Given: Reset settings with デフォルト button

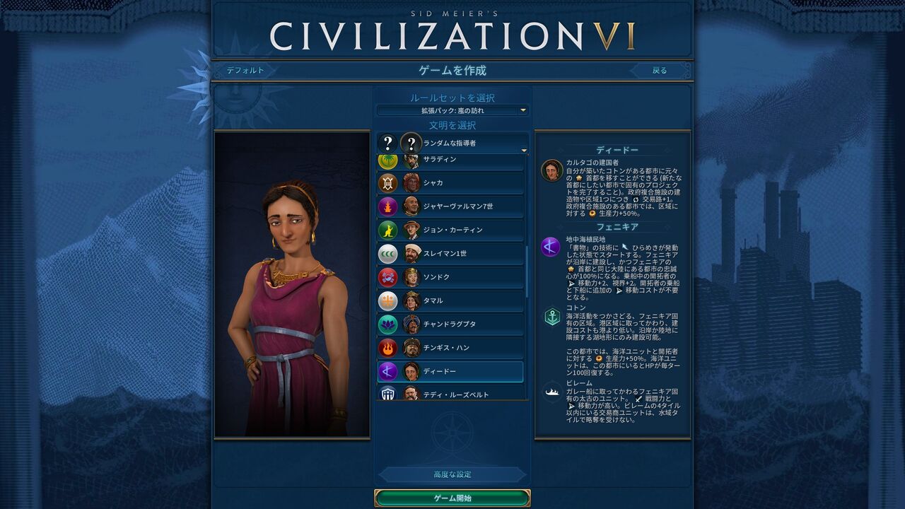Looking at the screenshot, I should pos(245,71).
